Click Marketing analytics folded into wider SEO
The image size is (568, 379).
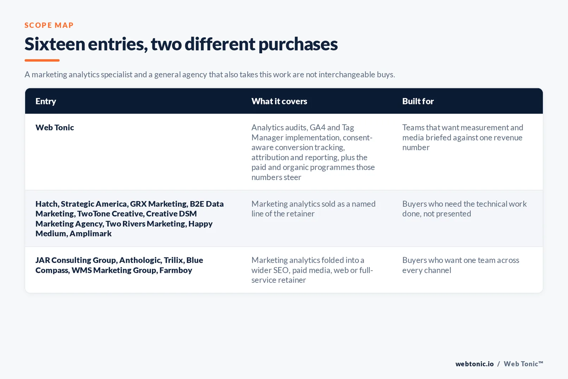(312, 270)
